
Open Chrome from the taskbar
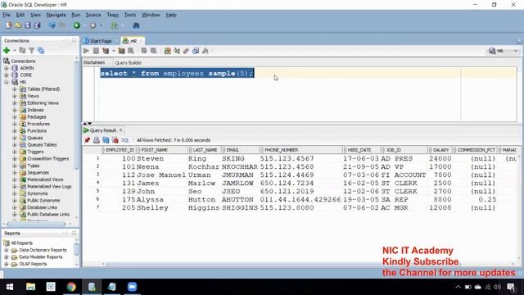[x=71, y=287]
